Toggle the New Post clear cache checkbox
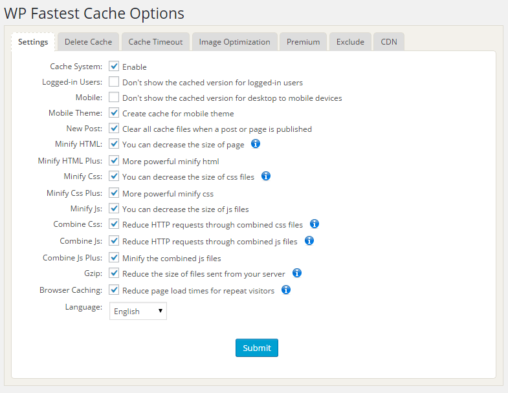 coord(114,129)
